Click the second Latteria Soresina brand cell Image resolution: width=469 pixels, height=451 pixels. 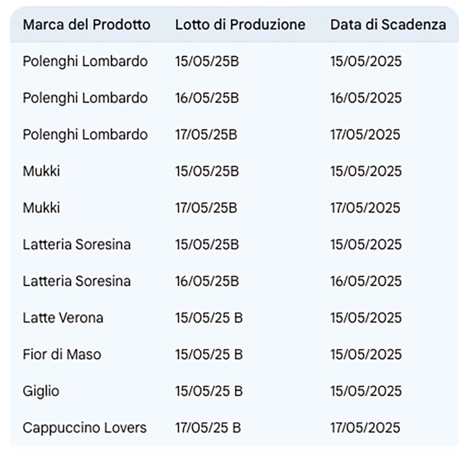coord(77,281)
